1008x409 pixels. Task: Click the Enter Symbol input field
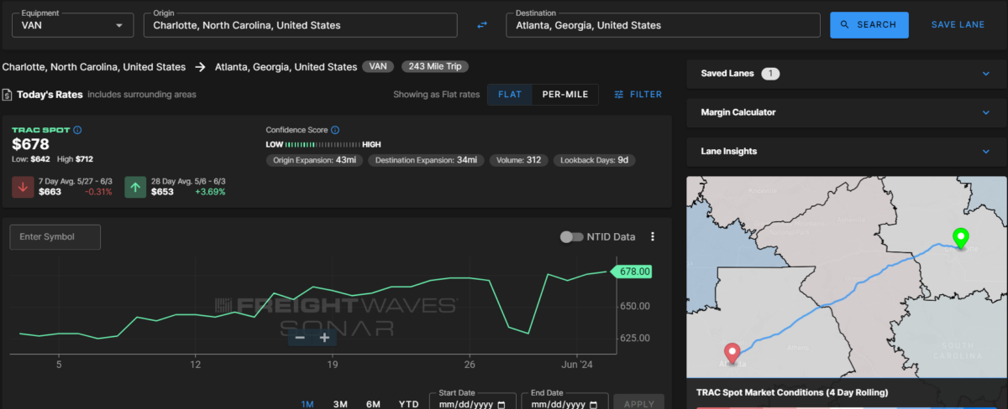pos(55,237)
